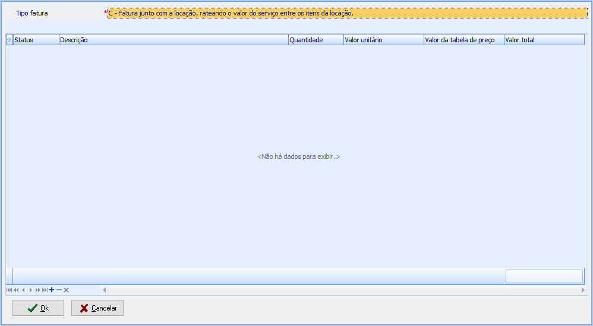This screenshot has width=593, height=326.
Task: Cancel edit with navigator X icon
Action: 66,290
